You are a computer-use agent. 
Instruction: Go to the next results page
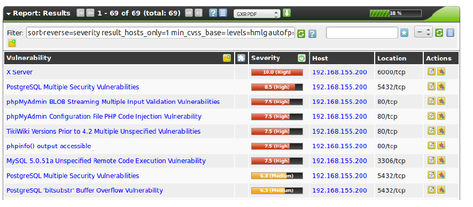[189, 13]
